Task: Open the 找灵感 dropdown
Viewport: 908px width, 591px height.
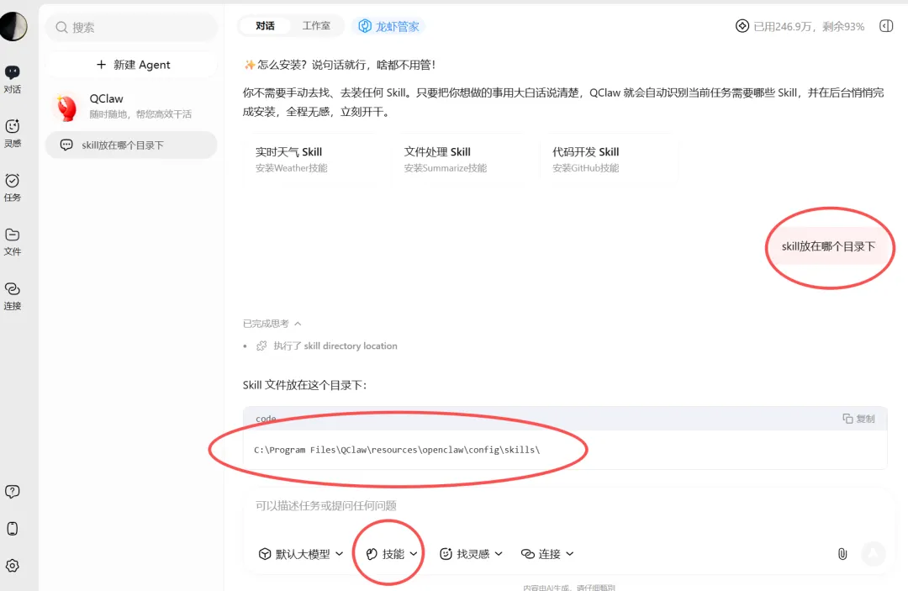Action: 471,554
